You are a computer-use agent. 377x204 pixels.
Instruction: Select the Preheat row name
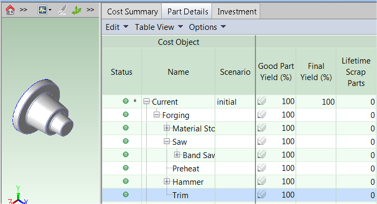pyautogui.click(x=186, y=169)
